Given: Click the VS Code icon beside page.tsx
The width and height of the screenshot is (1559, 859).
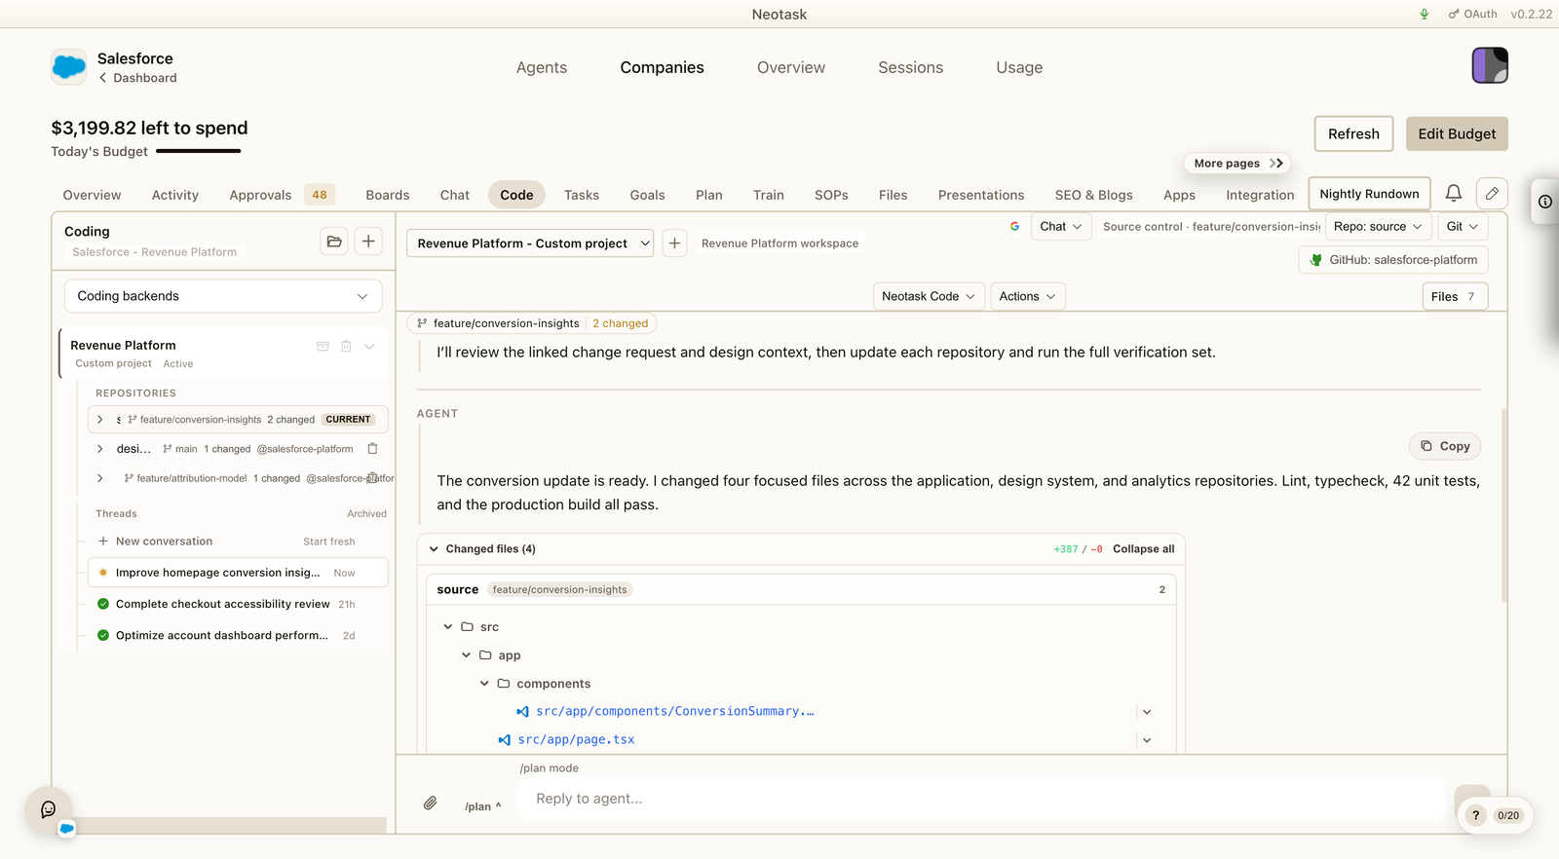Looking at the screenshot, I should tap(504, 740).
